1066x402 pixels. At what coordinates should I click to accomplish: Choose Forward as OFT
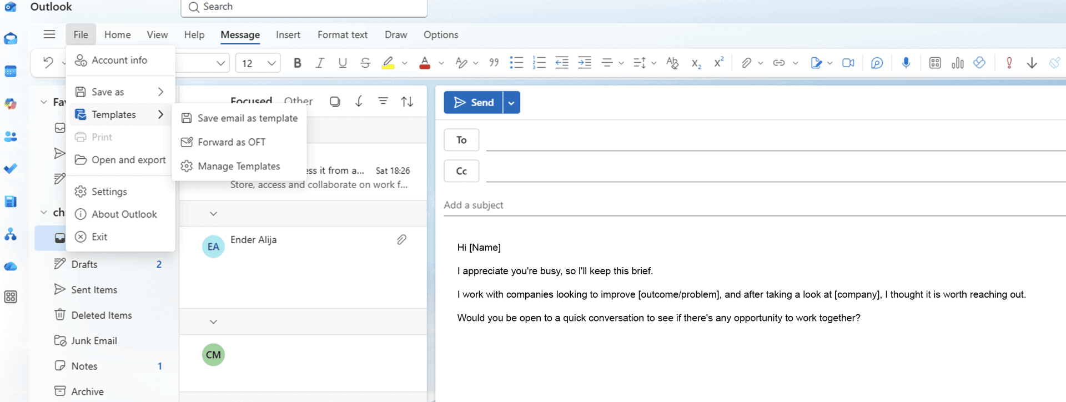[x=240, y=142]
